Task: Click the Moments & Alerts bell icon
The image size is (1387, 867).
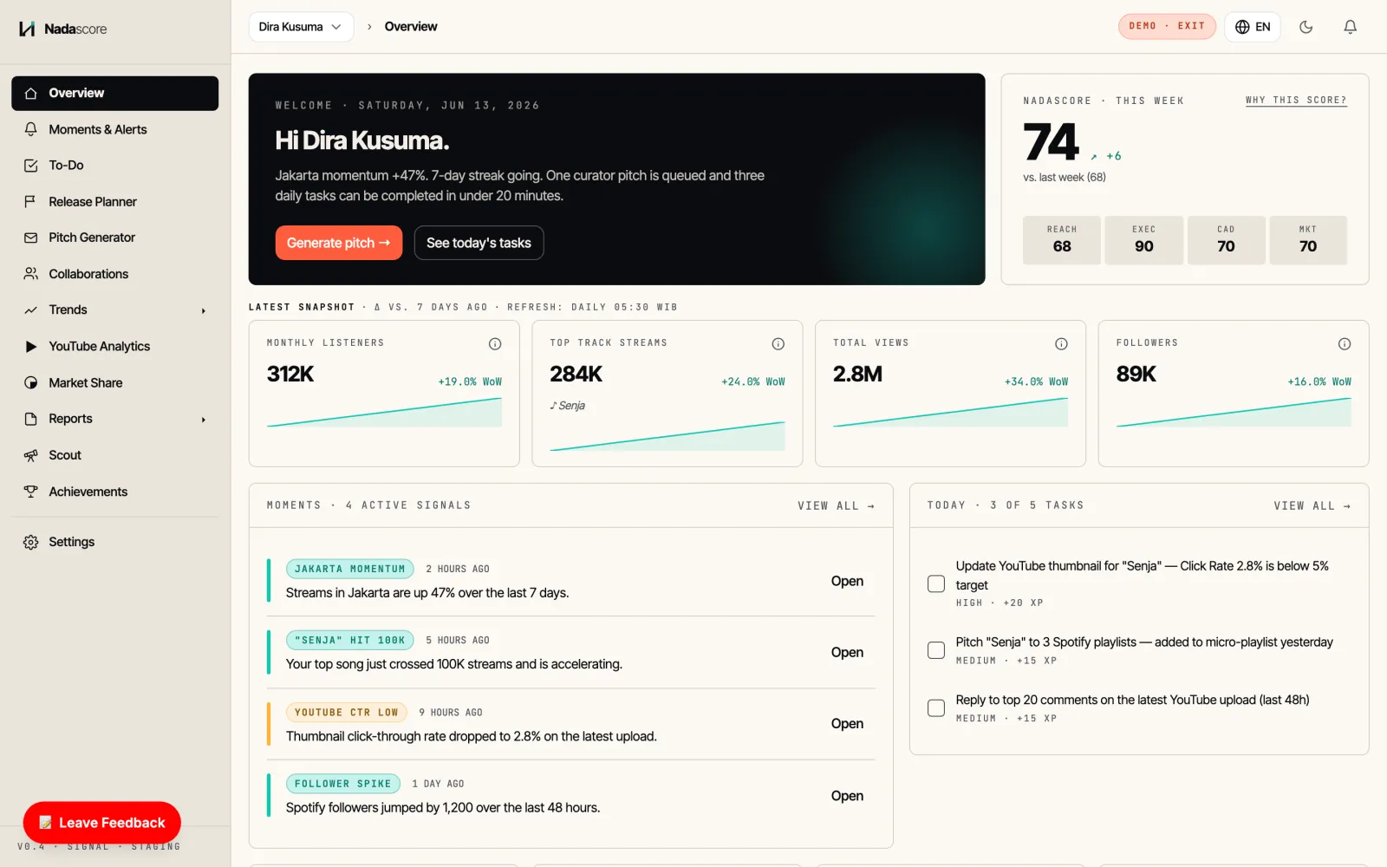Action: (31, 129)
